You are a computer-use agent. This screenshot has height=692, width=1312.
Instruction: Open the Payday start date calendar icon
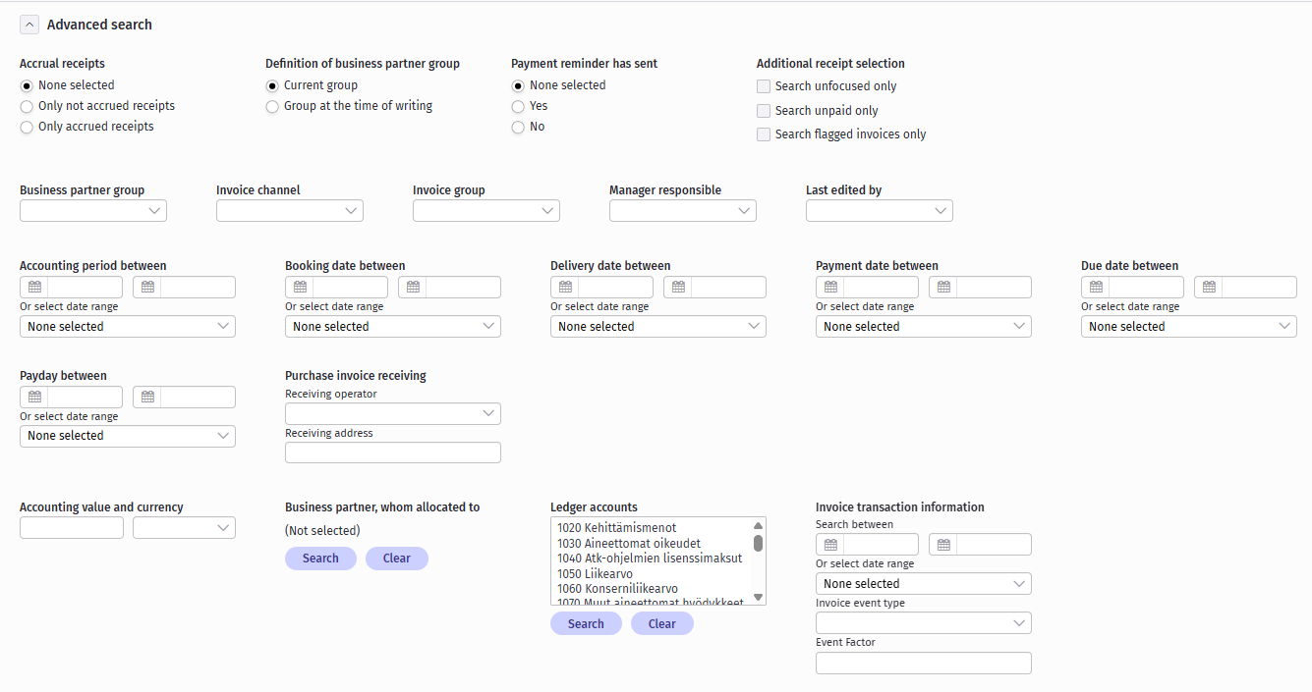pyautogui.click(x=34, y=398)
